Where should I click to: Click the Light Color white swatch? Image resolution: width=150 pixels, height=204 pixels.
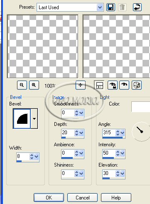coord(140,107)
